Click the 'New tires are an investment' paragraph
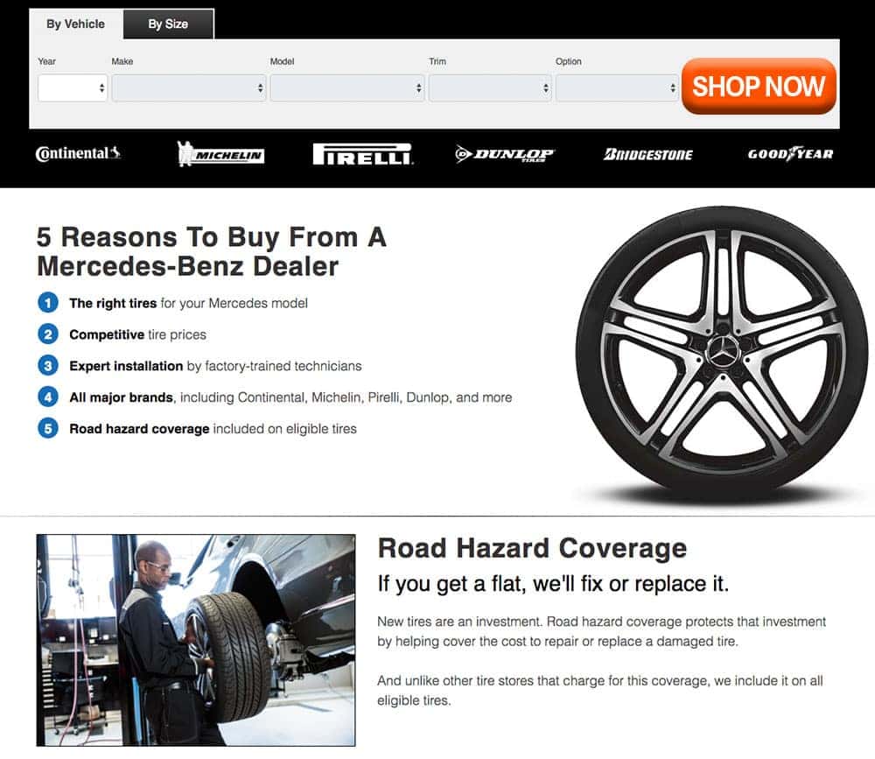Viewport: 875px width, 759px height. [602, 631]
